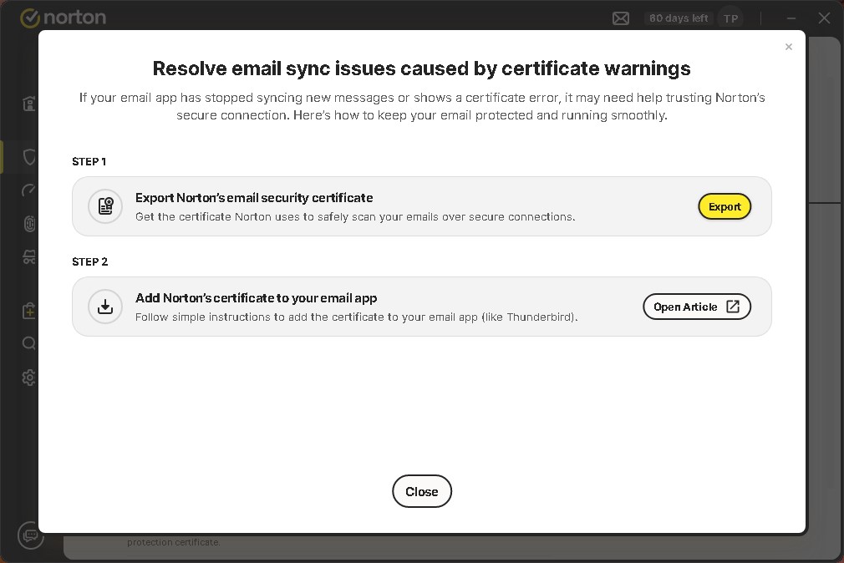Open the Settings gear in sidebar
The height and width of the screenshot is (563, 844).
pyautogui.click(x=29, y=378)
